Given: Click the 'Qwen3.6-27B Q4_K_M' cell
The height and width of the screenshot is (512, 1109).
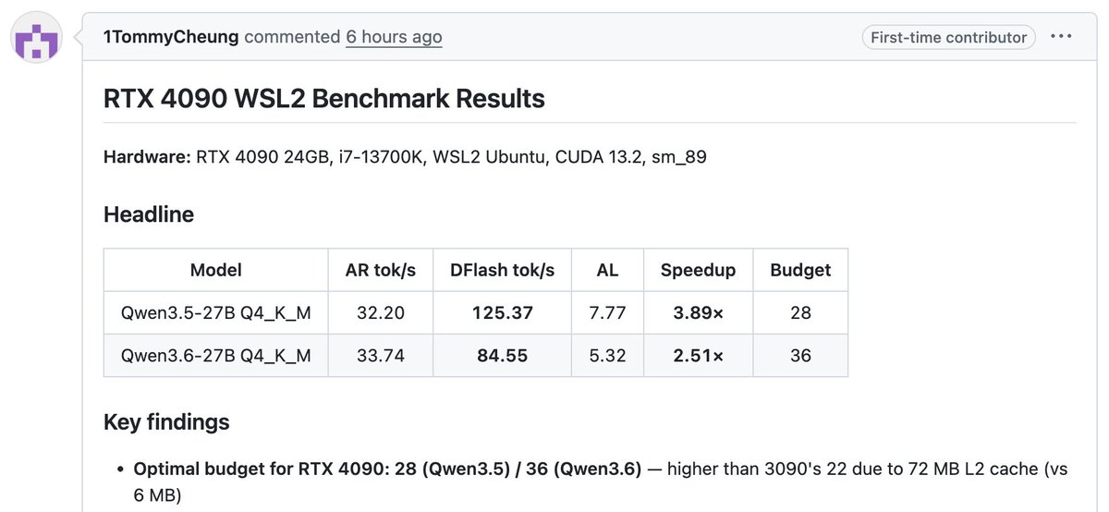Looking at the screenshot, I should tap(216, 355).
